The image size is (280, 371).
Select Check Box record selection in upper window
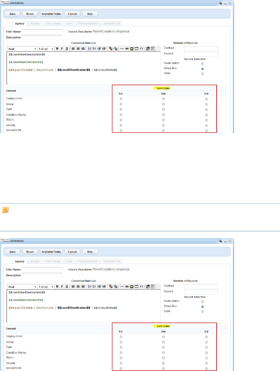pos(202,69)
